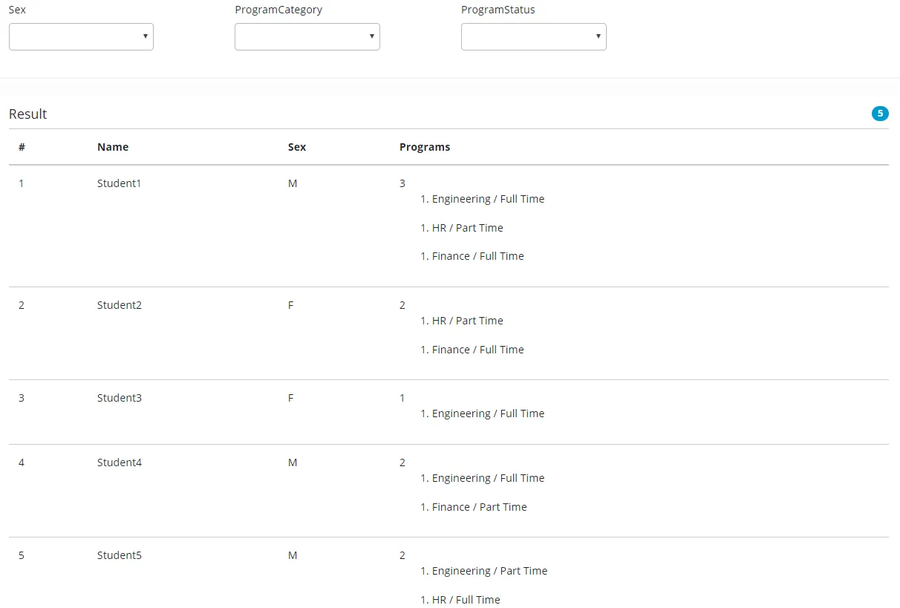Screen dimensions: 900x608
Task: Click Student3's Engineering / Full Time program
Action: [488, 413]
